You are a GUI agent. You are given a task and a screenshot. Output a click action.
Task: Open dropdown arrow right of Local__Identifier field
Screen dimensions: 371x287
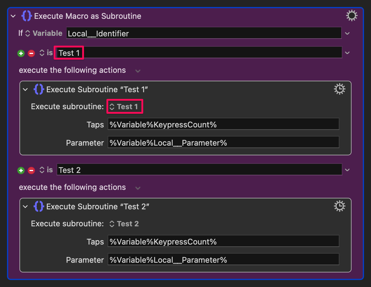[x=348, y=33]
